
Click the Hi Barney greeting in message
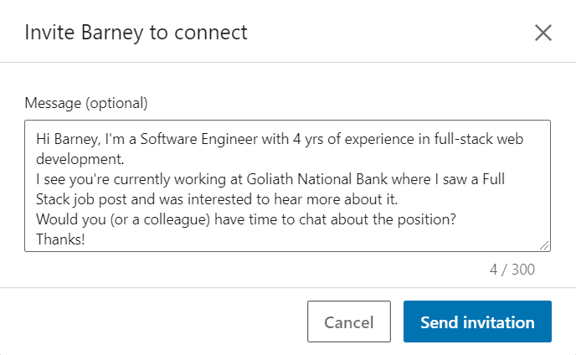68,139
